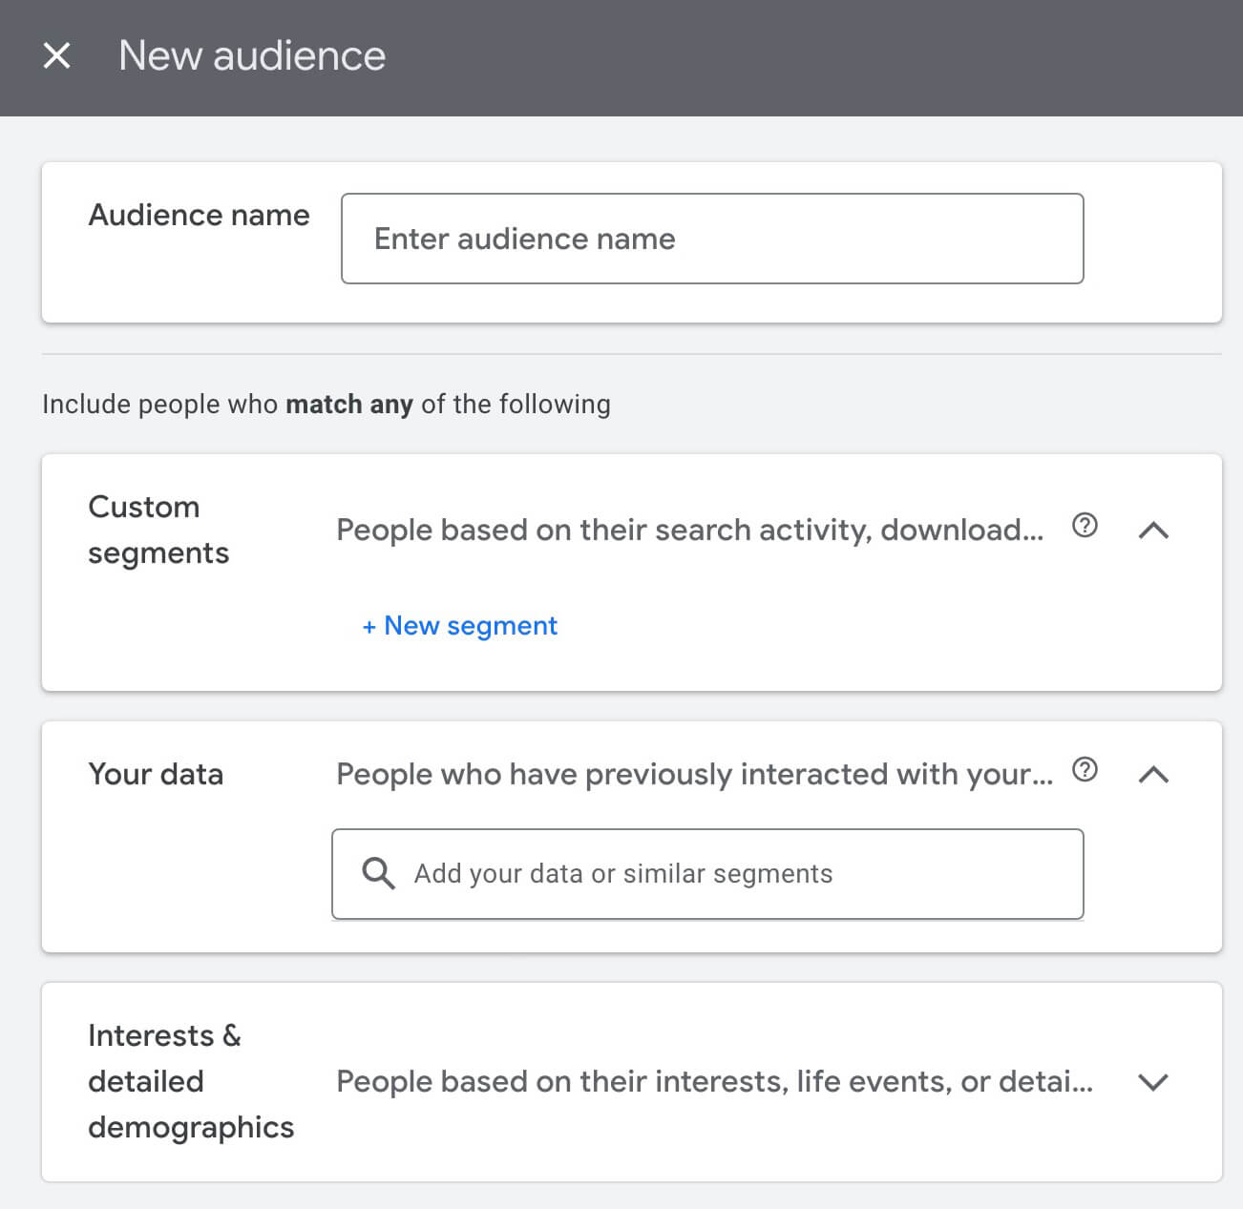
Task: Collapse the Custom segments section
Action: (1155, 530)
